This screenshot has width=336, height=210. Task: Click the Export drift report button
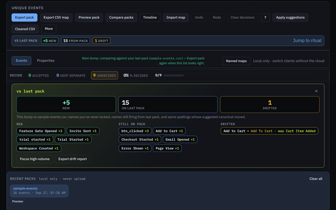pyautogui.click(x=73, y=159)
